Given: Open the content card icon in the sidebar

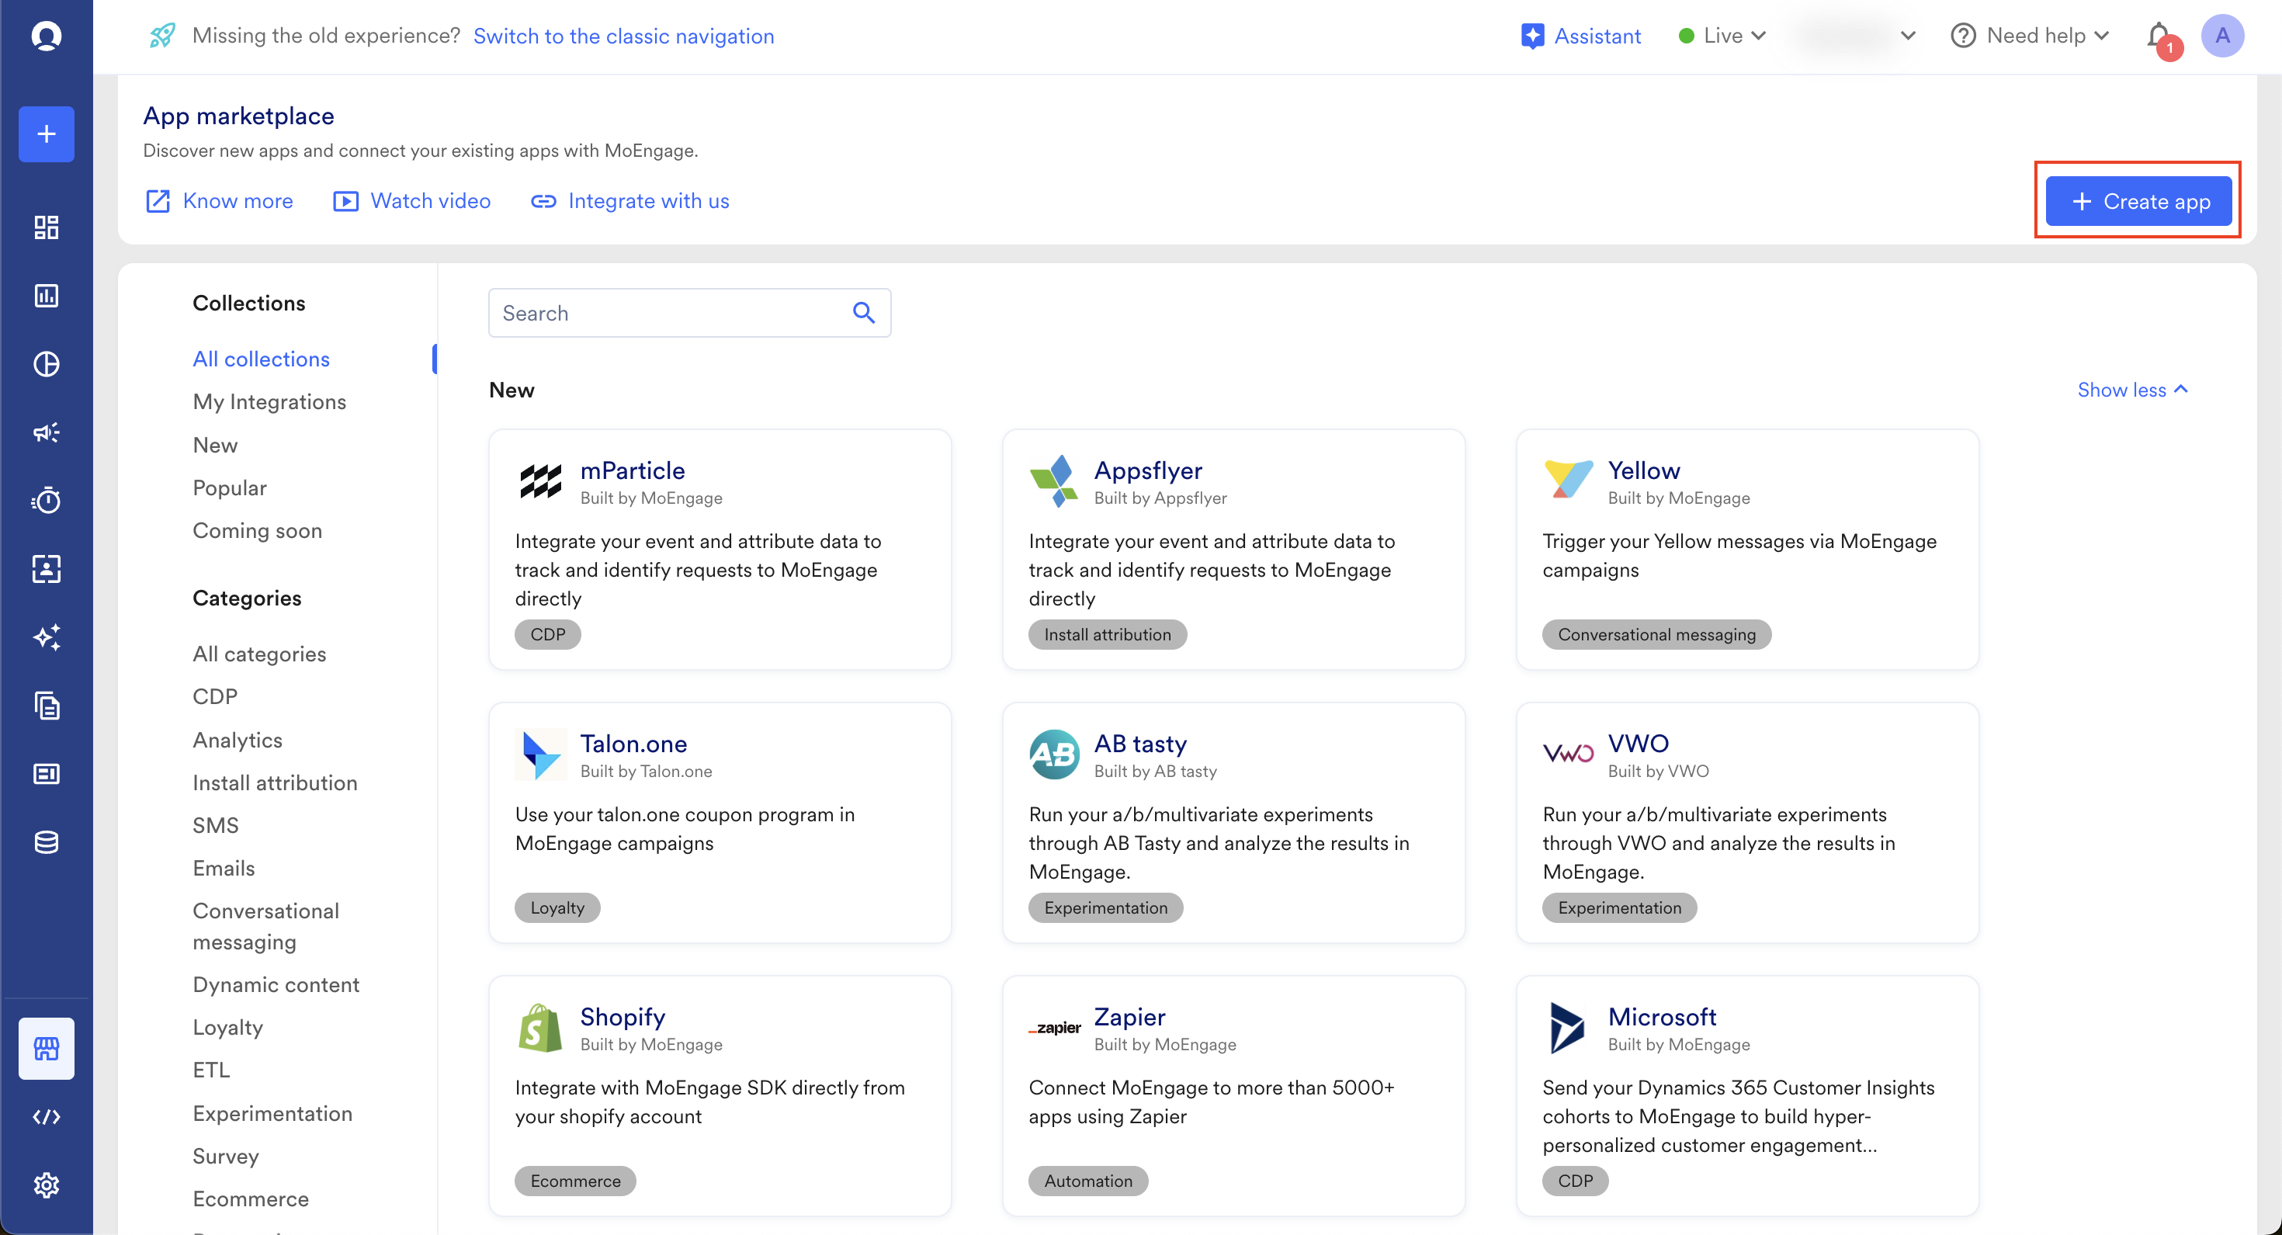Looking at the screenshot, I should [x=46, y=773].
